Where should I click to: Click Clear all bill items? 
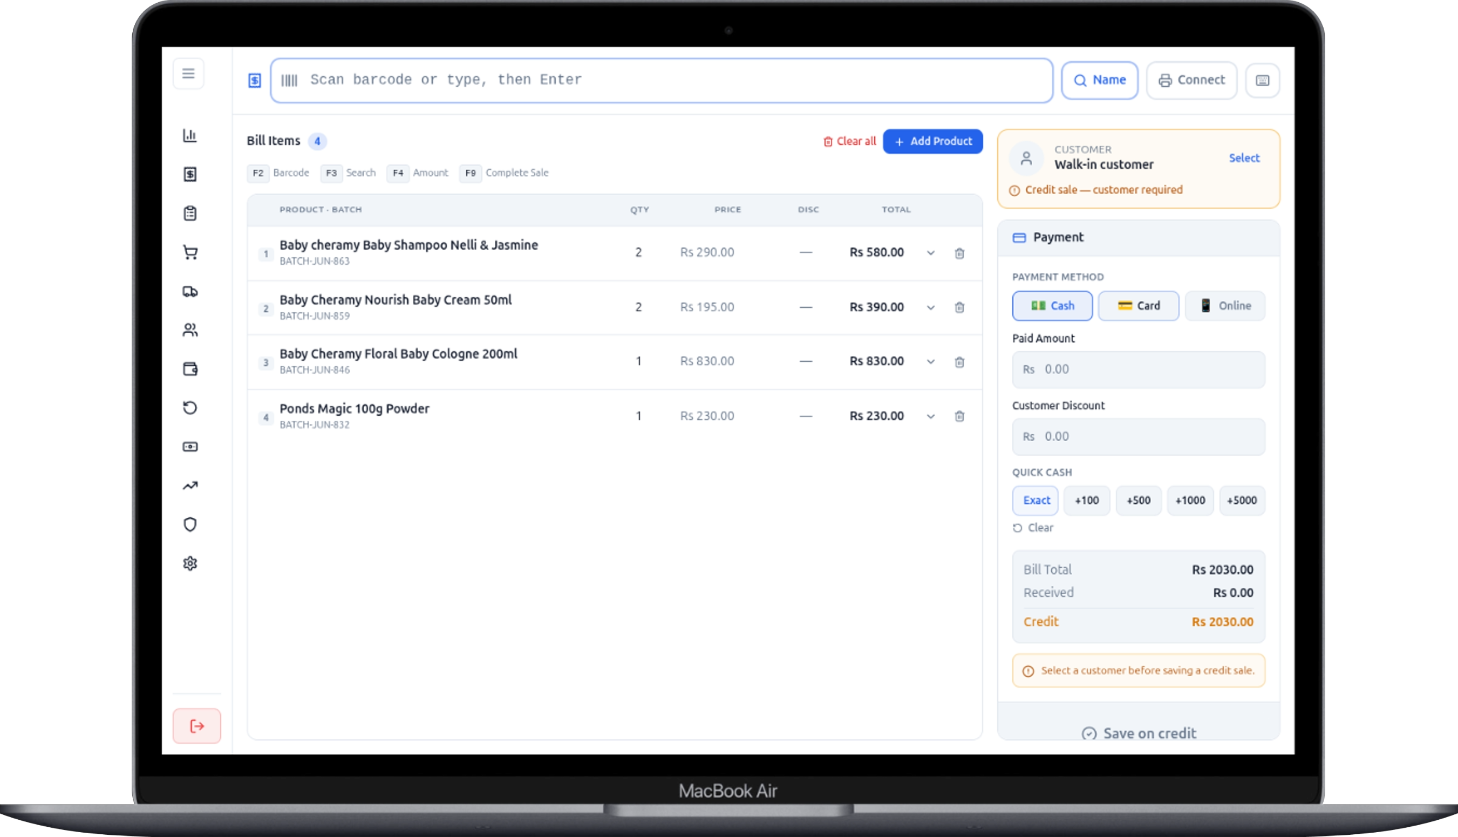849,141
